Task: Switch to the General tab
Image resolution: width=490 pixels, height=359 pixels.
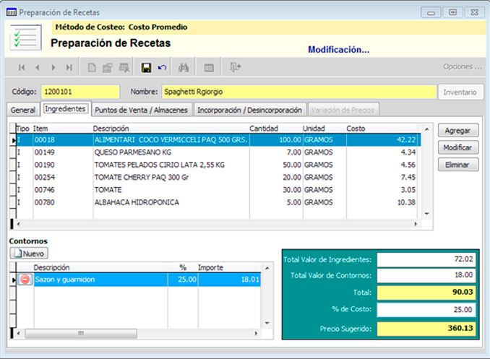Action: [23, 110]
